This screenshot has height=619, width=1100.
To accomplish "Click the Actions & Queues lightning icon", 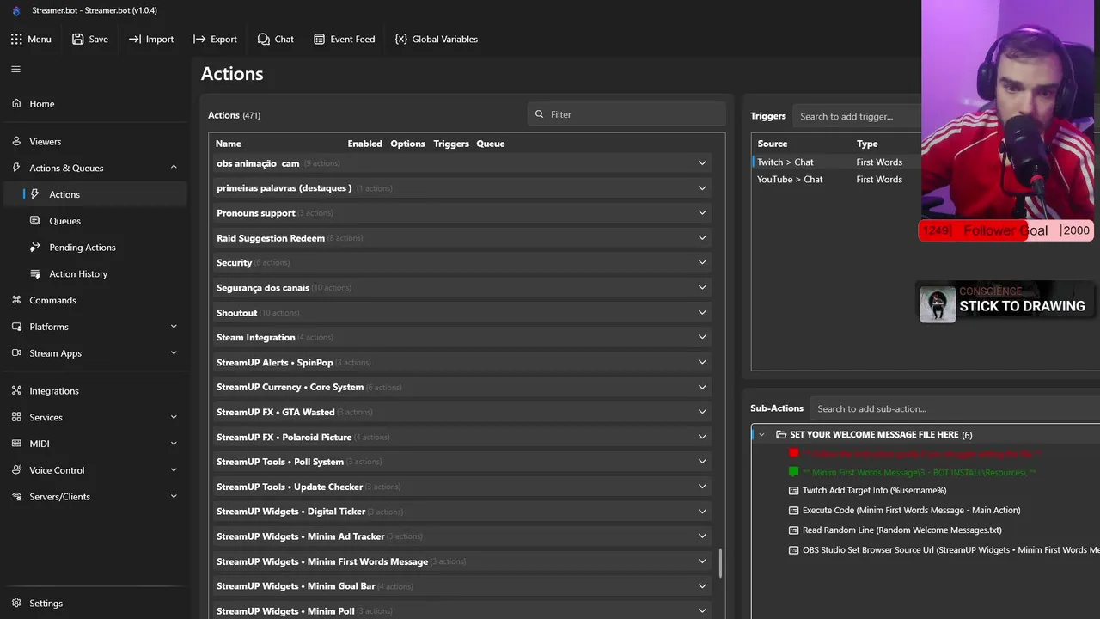I will pos(16,168).
